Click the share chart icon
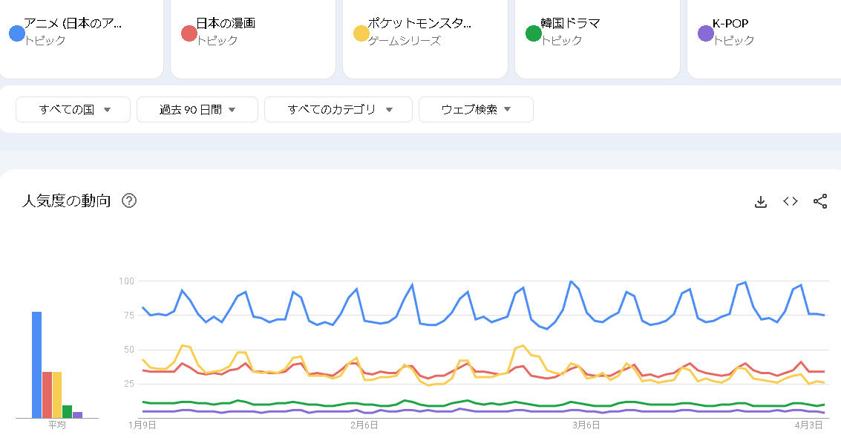Image resolution: width=841 pixels, height=438 pixels. 820,201
